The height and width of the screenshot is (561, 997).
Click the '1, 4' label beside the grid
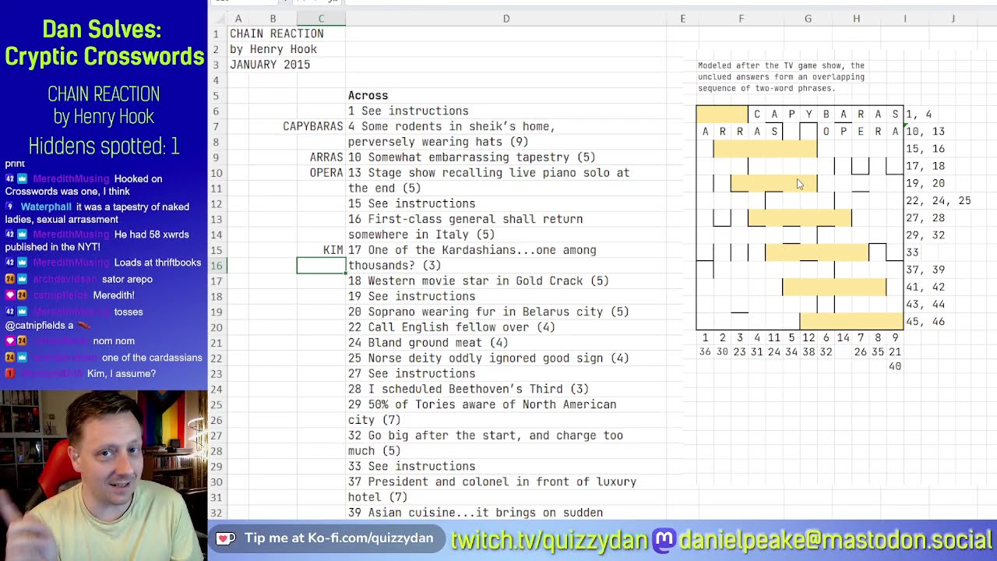pos(918,115)
